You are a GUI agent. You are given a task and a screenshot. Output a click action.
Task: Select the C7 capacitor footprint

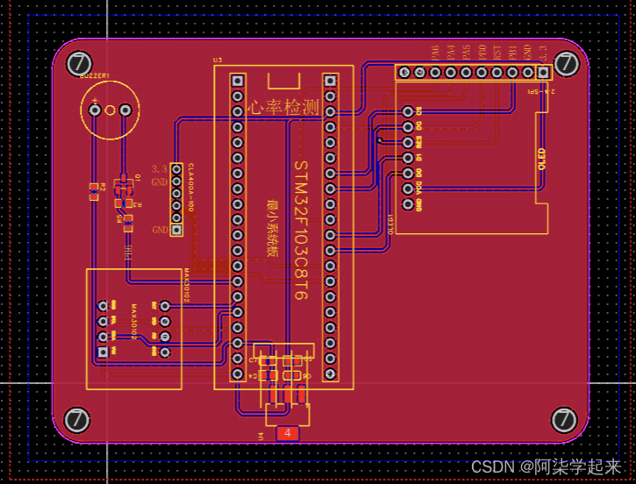[268, 360]
